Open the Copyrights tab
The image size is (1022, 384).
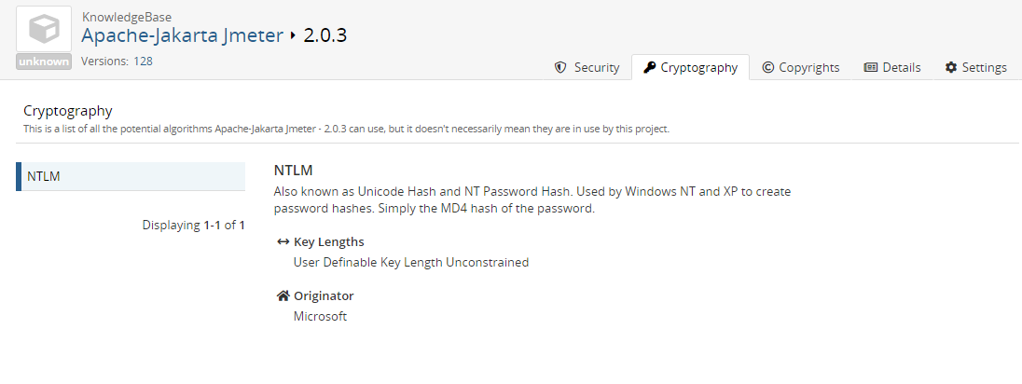[800, 67]
